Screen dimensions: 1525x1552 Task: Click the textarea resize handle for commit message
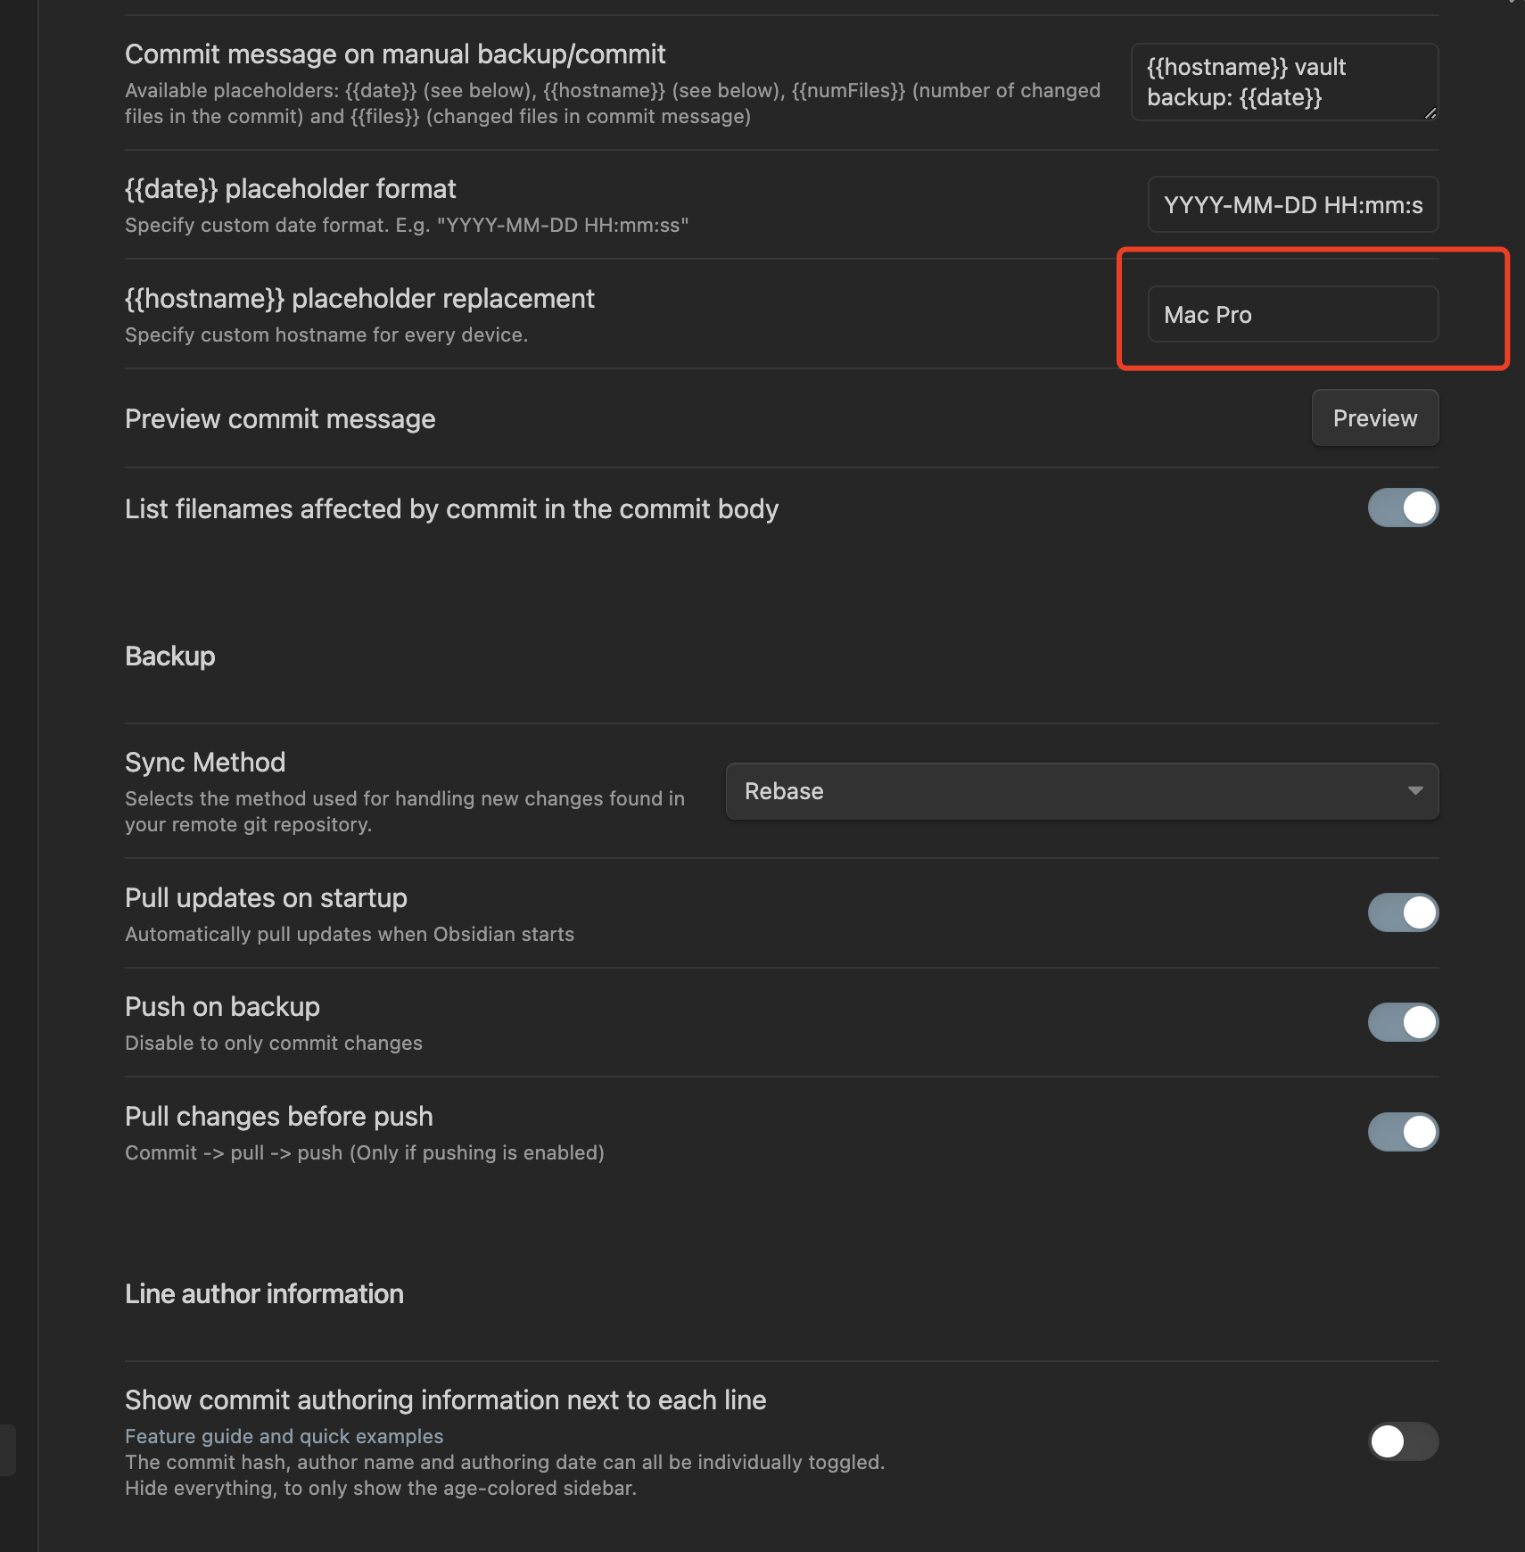point(1430,112)
